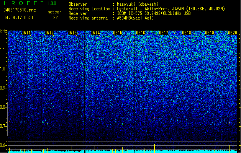Click the meteor count value 22
Screen dimensions: 241x153
pyautogui.click(x=56, y=18)
